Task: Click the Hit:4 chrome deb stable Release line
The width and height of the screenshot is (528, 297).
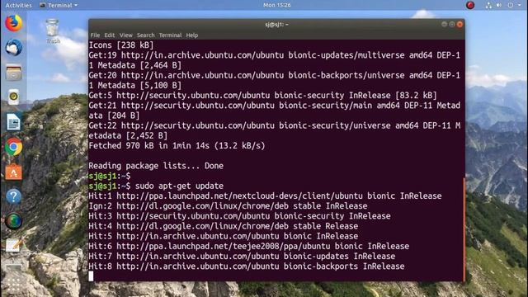Action: pos(224,226)
